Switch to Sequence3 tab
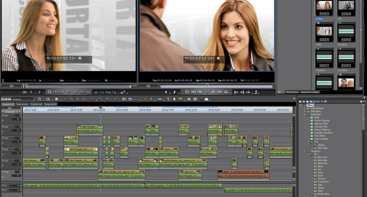The height and width of the screenshot is (197, 367). pos(36,104)
